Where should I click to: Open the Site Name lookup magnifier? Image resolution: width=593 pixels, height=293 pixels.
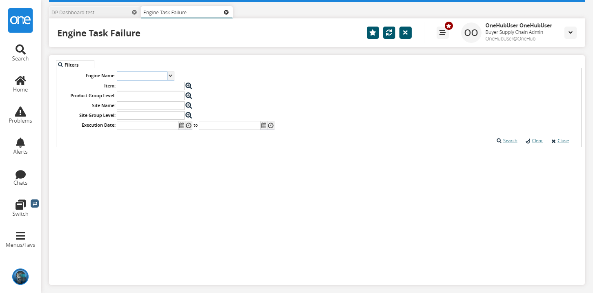[189, 105]
